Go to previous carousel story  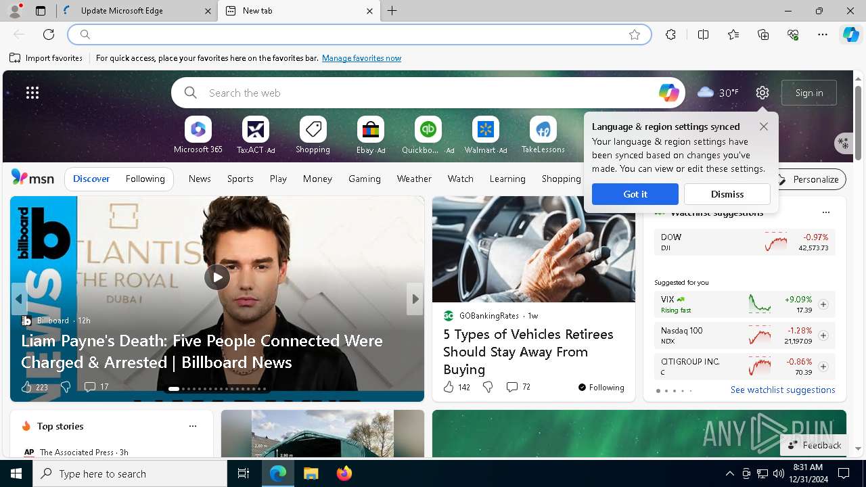pyautogui.click(x=19, y=299)
